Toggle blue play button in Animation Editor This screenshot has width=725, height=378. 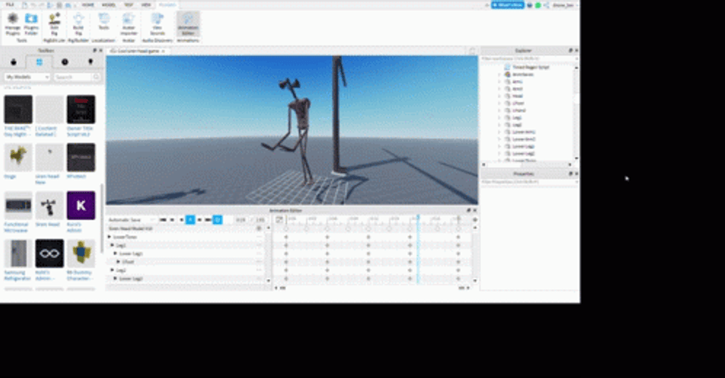point(190,219)
